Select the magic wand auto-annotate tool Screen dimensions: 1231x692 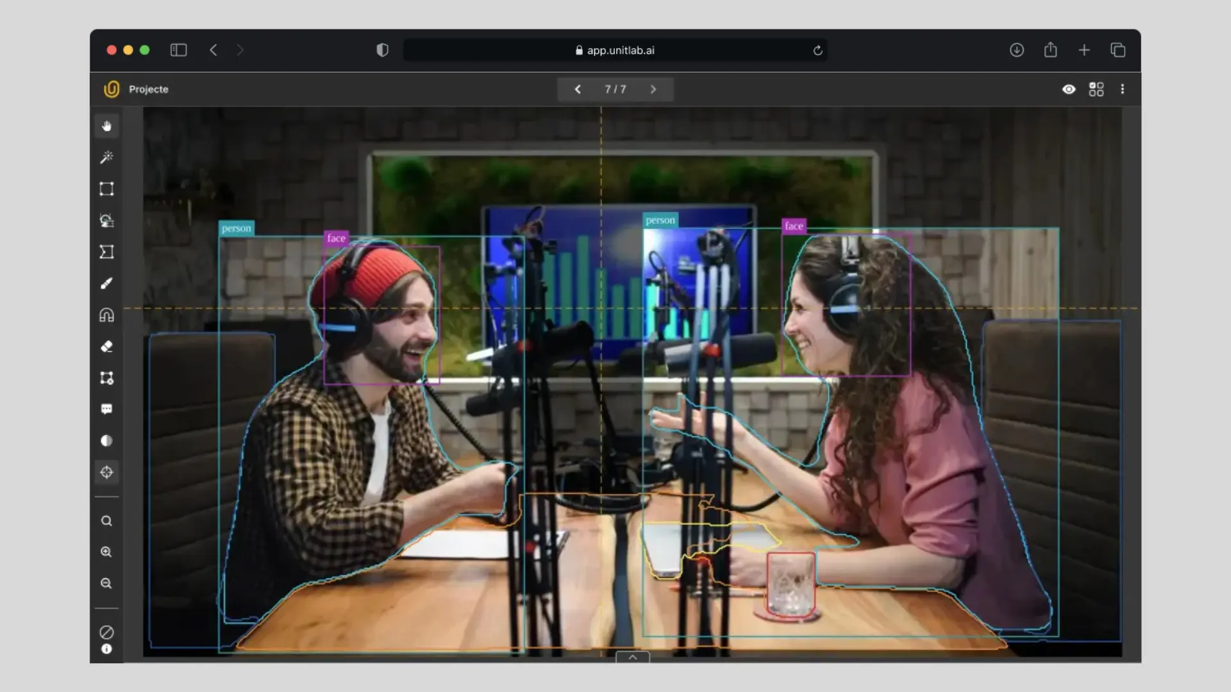[x=106, y=157]
